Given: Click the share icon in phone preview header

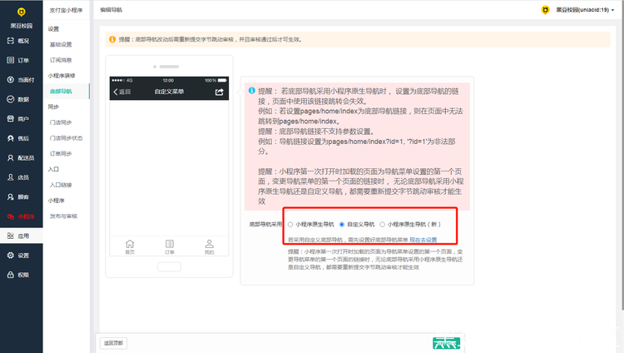Looking at the screenshot, I should click(x=220, y=92).
